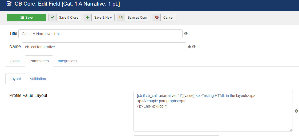Screen dimensions: 299x136
Task: Select the Layout sub-tab
Action: (15, 79)
